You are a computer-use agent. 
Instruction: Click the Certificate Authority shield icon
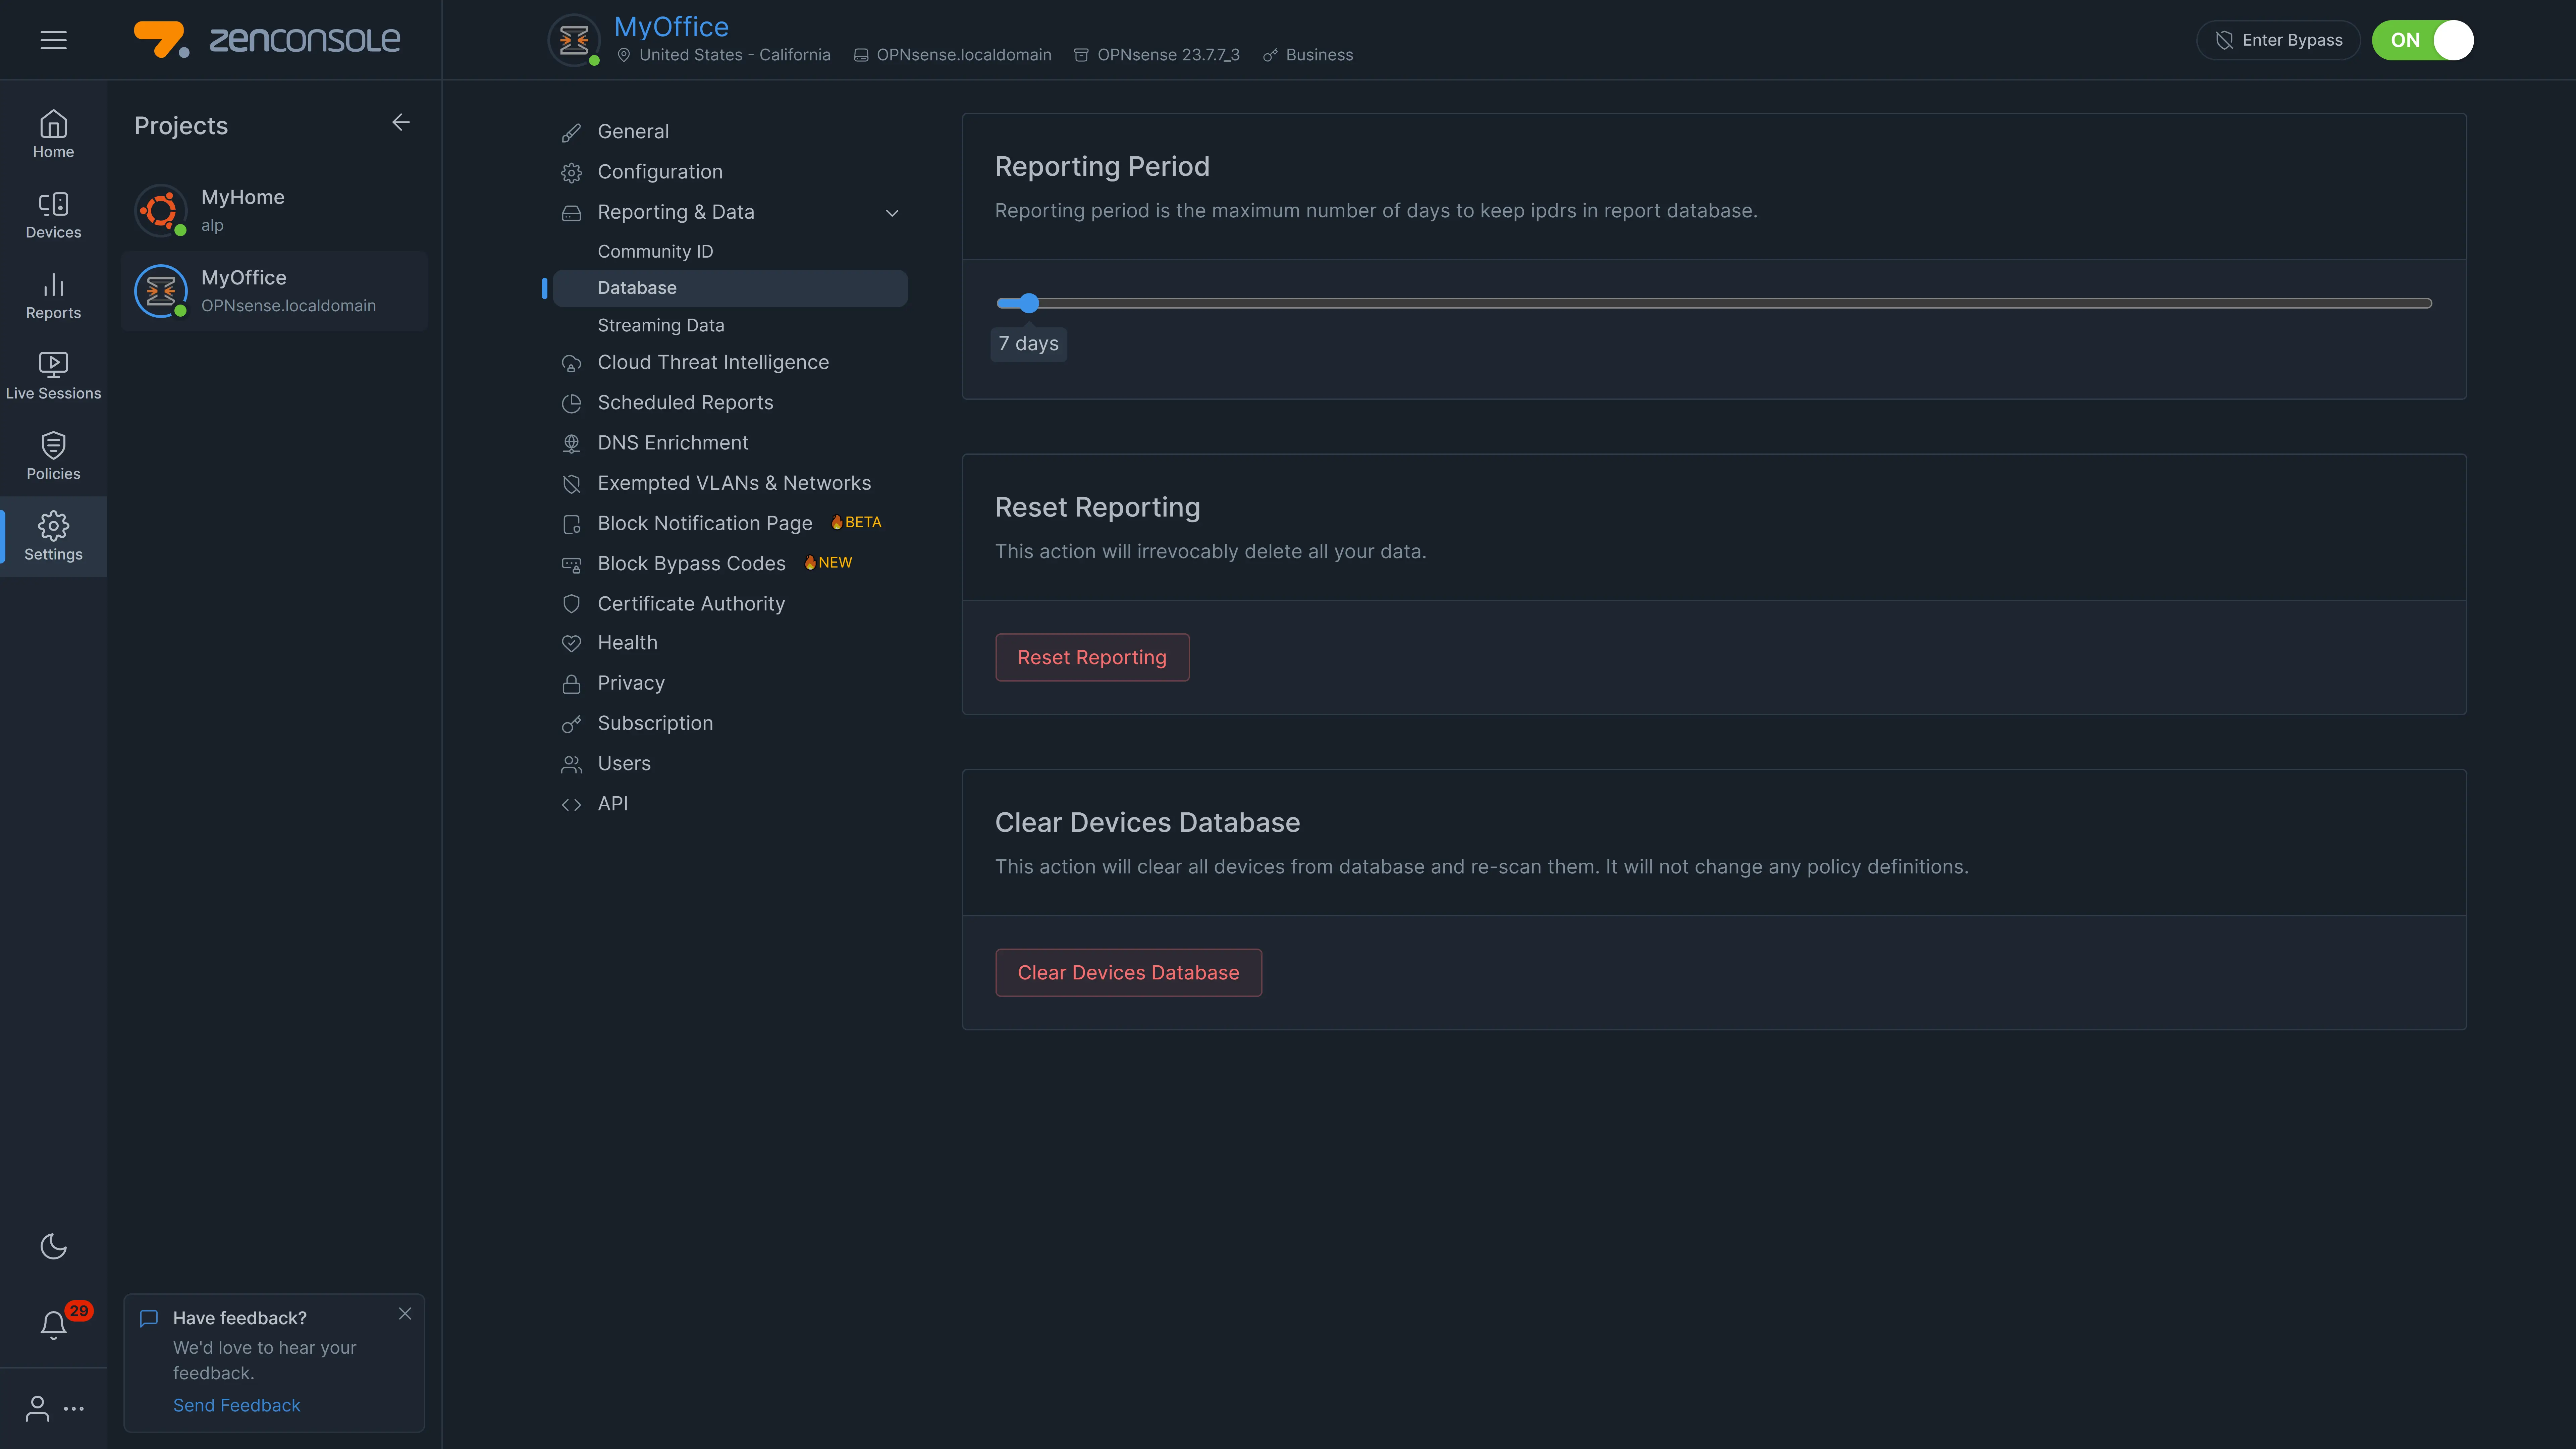pos(571,604)
